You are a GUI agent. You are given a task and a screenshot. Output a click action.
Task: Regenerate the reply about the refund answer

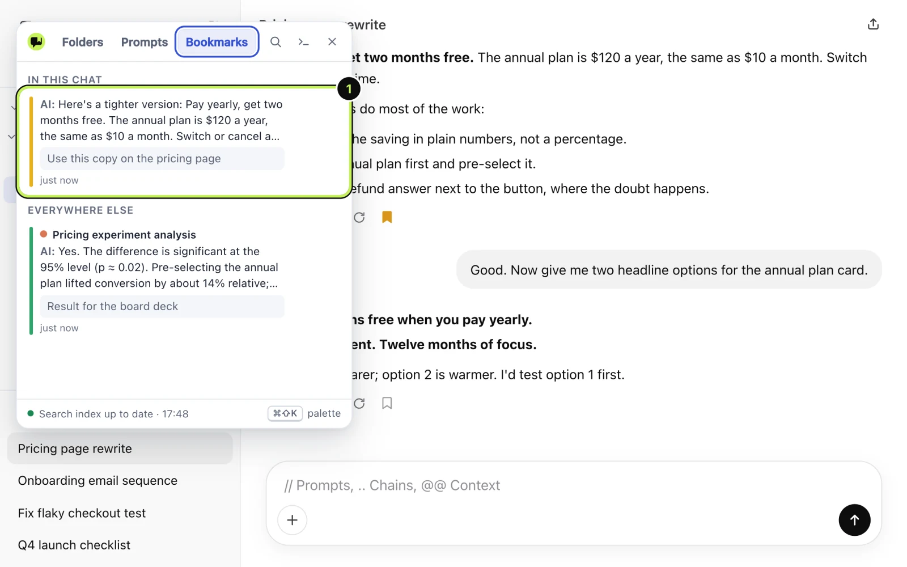click(x=359, y=217)
